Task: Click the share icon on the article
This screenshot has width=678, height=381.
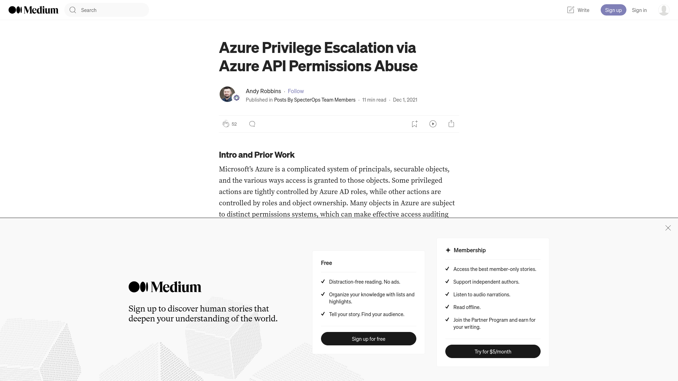Action: [451, 124]
